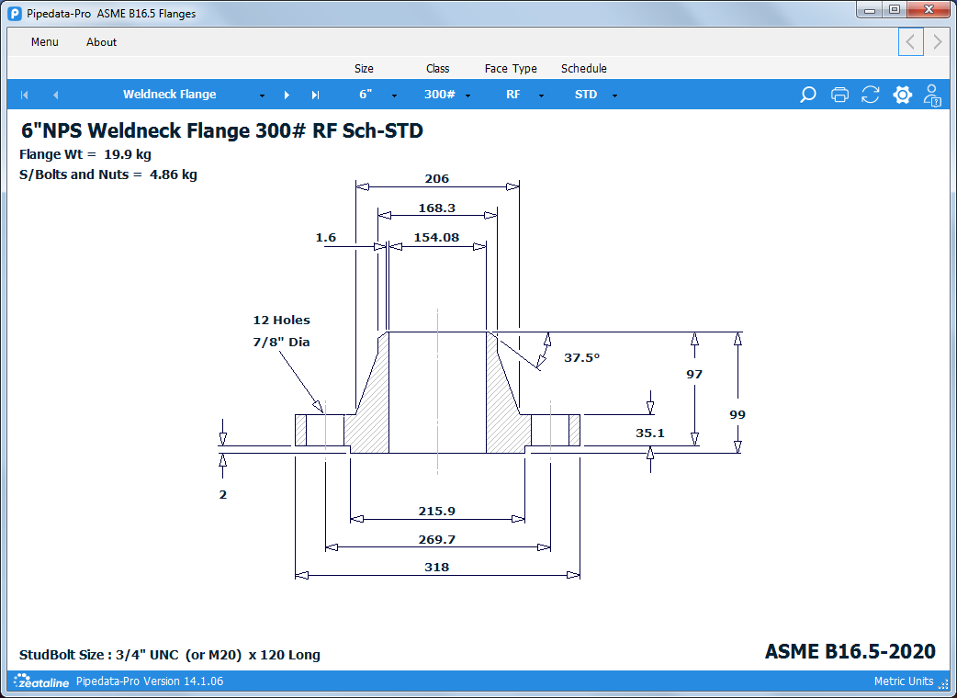
Task: Jump to the first flange type
Action: tap(25, 95)
